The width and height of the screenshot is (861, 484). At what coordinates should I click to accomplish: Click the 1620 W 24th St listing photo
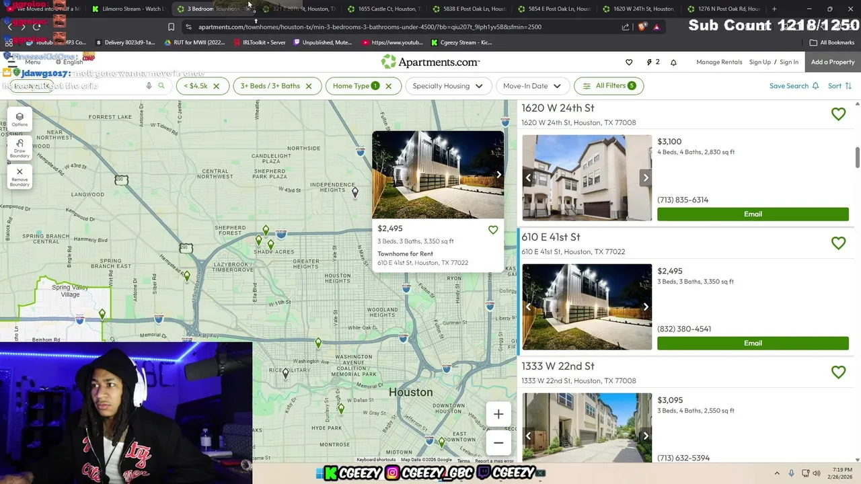pos(587,178)
